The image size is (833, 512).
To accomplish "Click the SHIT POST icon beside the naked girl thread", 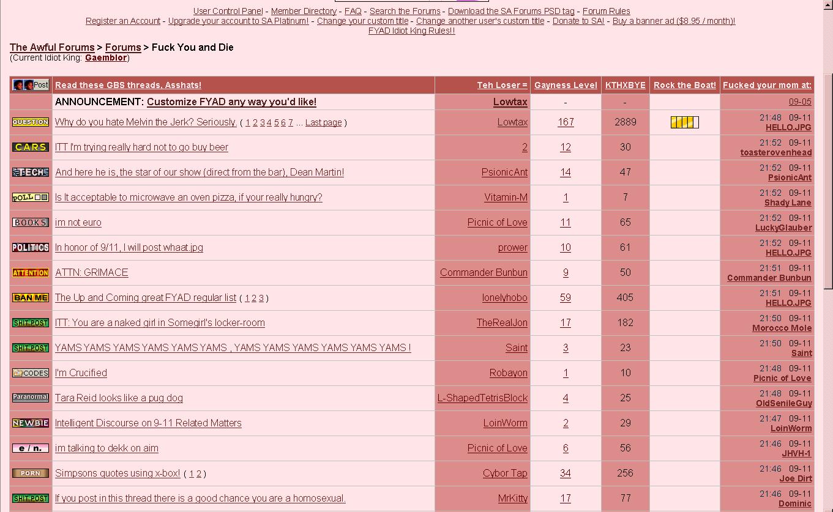I will [x=31, y=323].
